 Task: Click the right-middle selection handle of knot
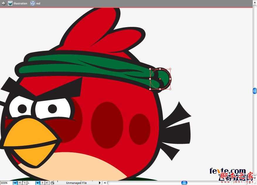(x=170, y=79)
